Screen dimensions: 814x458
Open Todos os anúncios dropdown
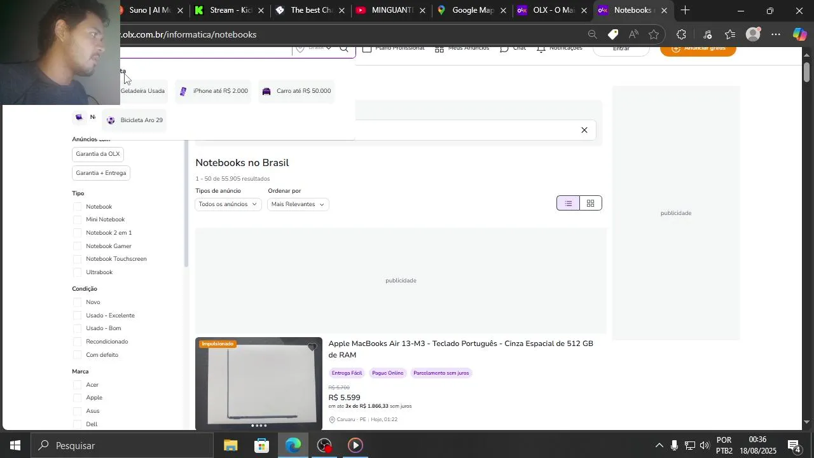click(228, 204)
